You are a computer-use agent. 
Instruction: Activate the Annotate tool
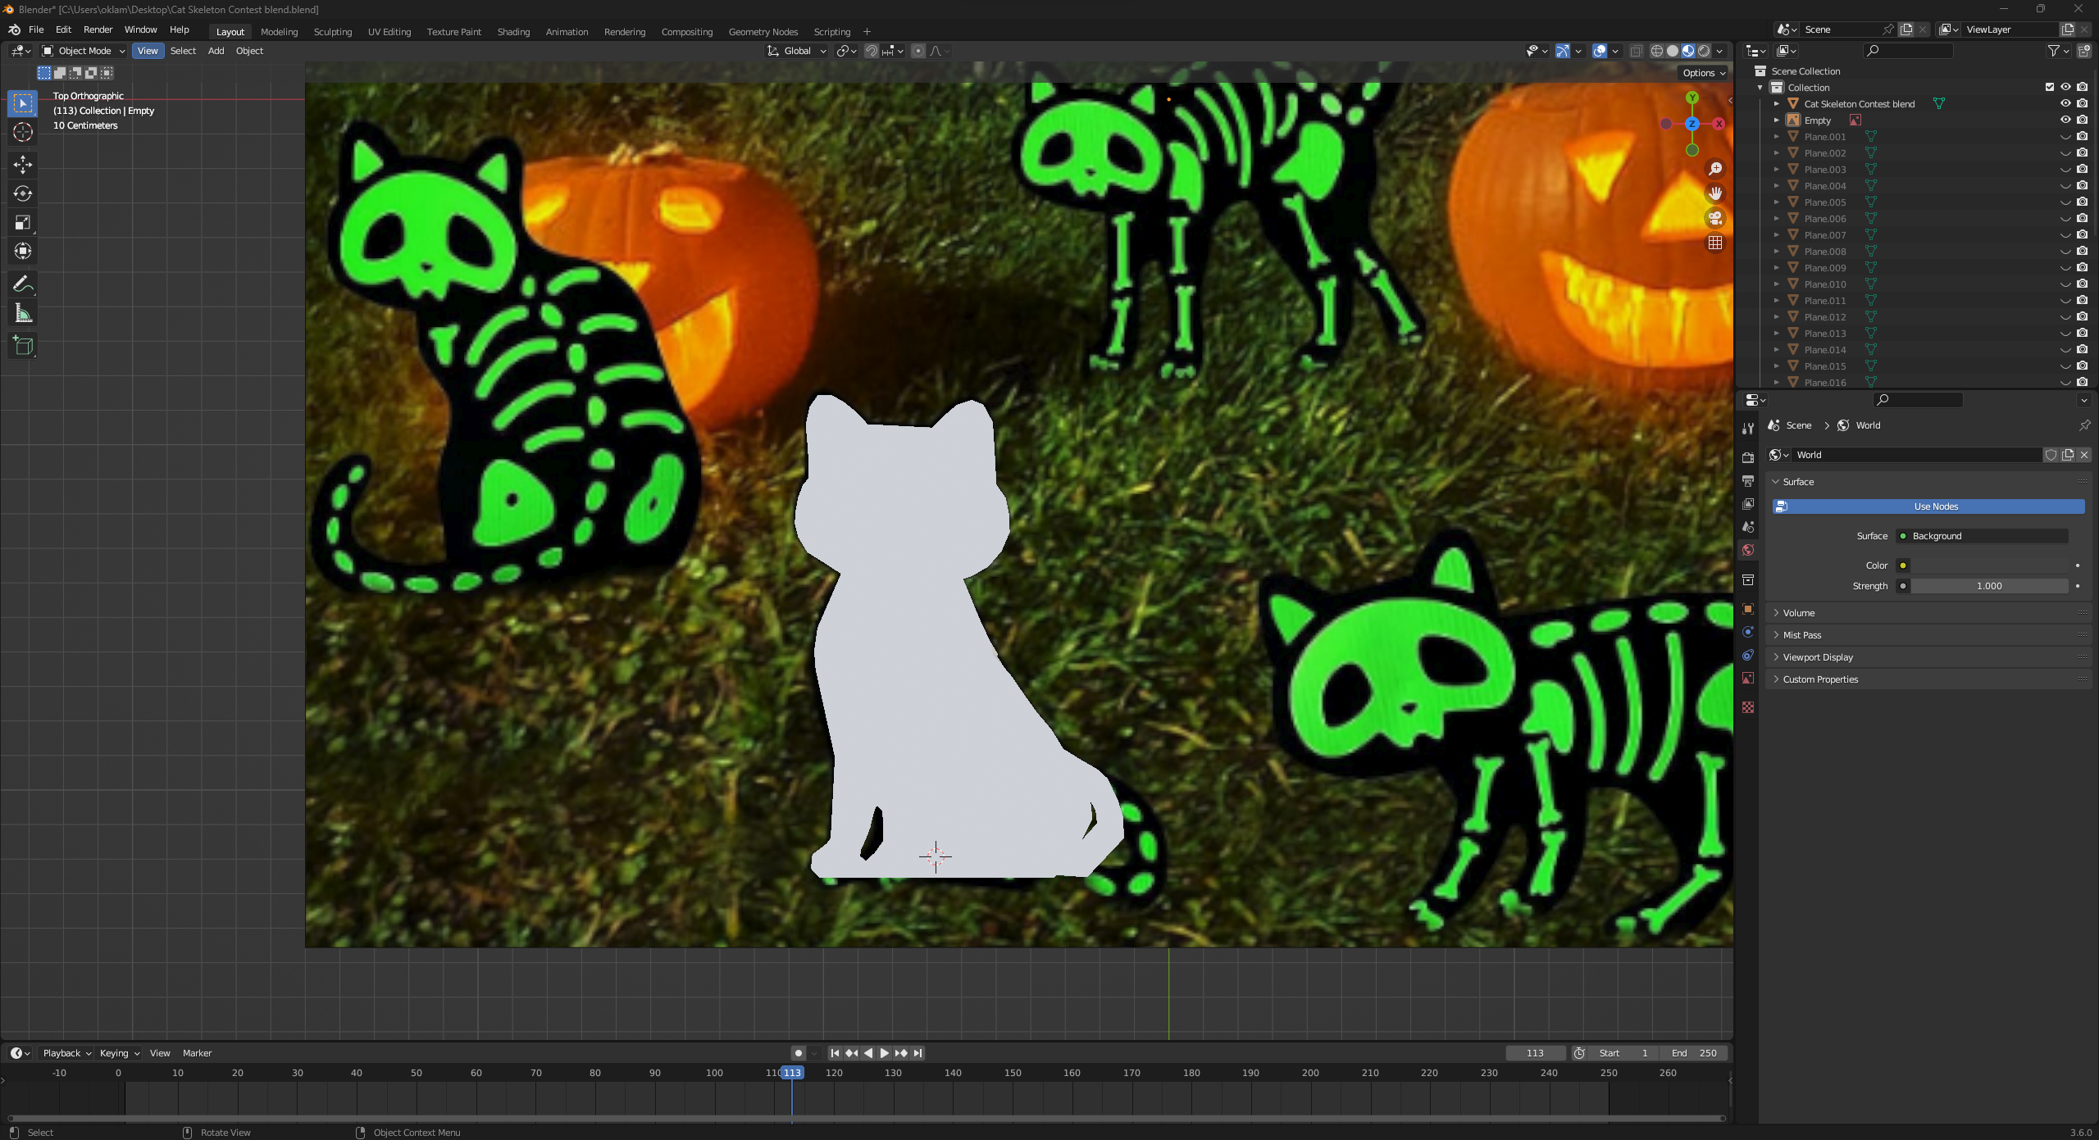23,284
